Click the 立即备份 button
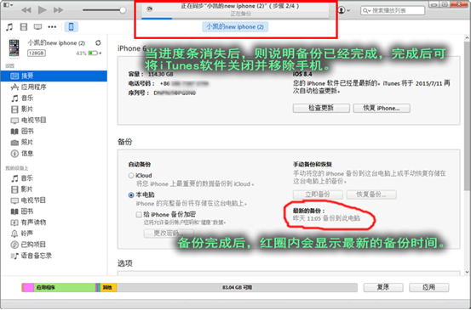471x310 pixels. pyautogui.click(x=318, y=194)
